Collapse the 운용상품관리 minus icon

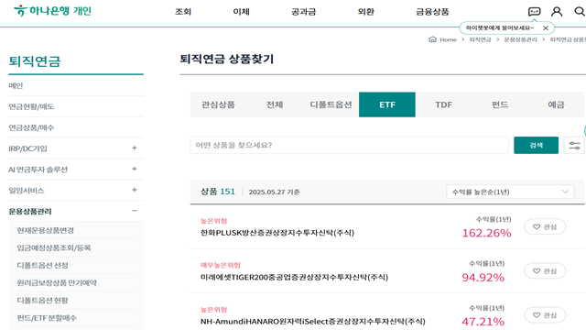(x=135, y=211)
